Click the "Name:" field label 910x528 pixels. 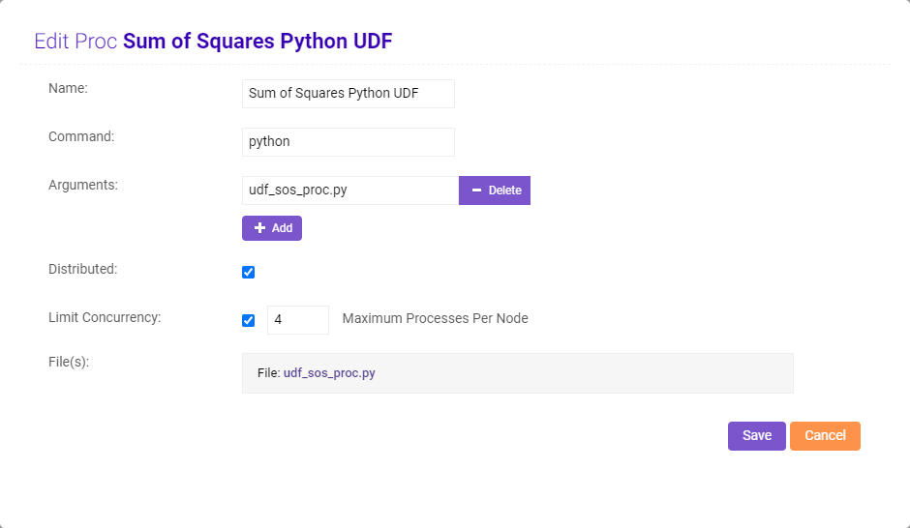pos(68,88)
